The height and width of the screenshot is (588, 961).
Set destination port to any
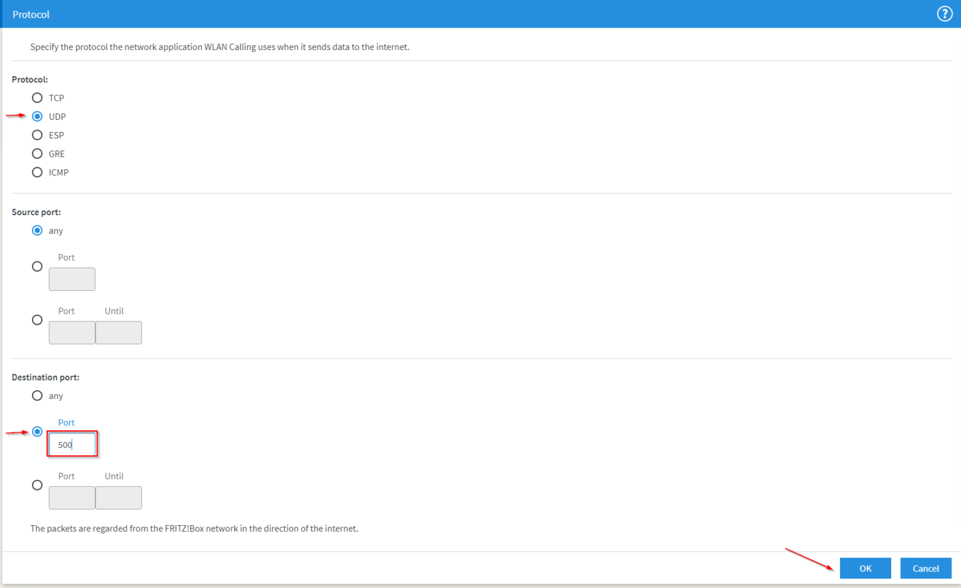click(x=37, y=396)
